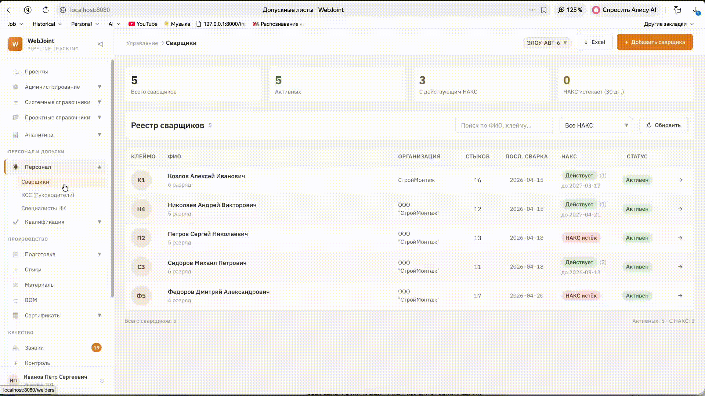
Task: Open Музыка bookmark
Action: [x=177, y=24]
